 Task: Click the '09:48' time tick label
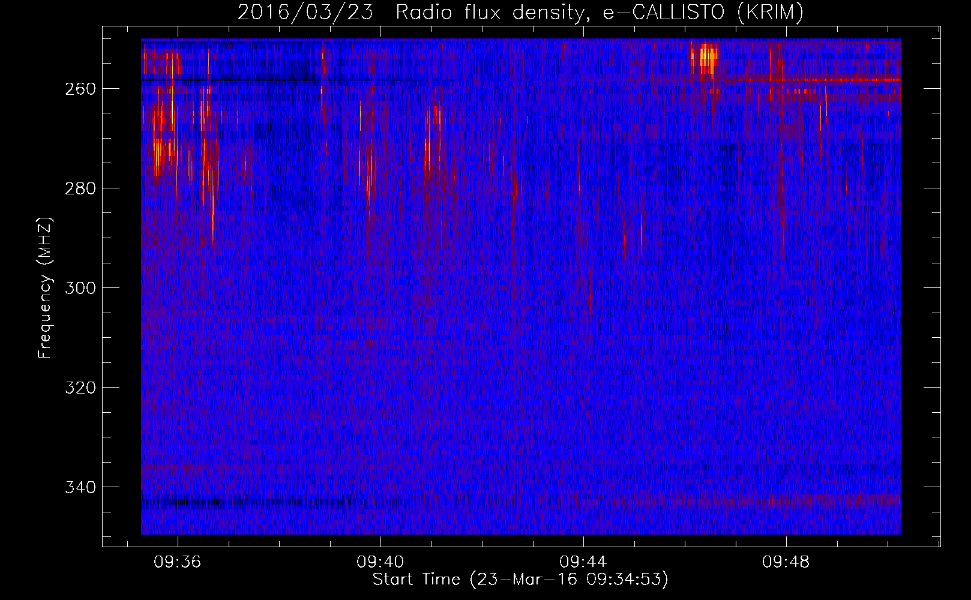coord(786,562)
